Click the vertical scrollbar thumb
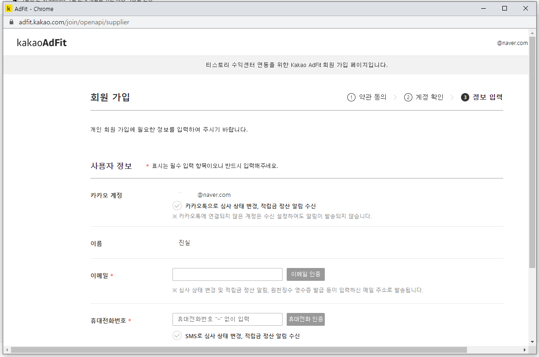Screen dimensions: 539x357 tap(532, 152)
